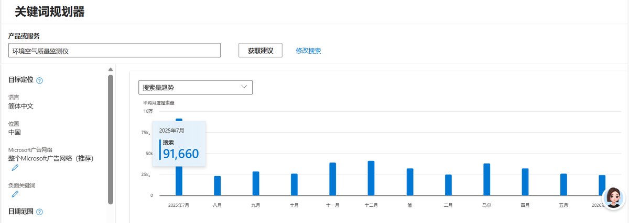Click the help icon beside 日期范围
Viewport: 629px width, 223px height.
(x=40, y=212)
